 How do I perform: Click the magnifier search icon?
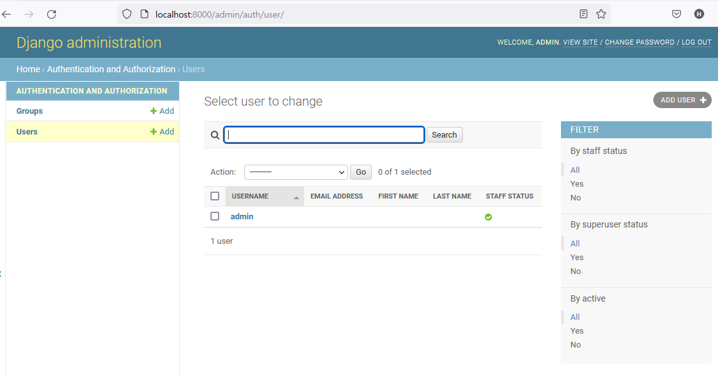pos(215,135)
